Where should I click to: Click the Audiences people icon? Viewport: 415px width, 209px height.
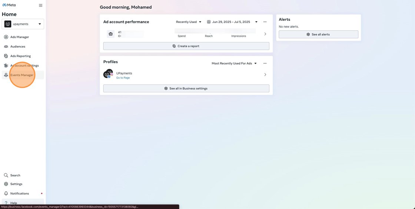coord(6,47)
